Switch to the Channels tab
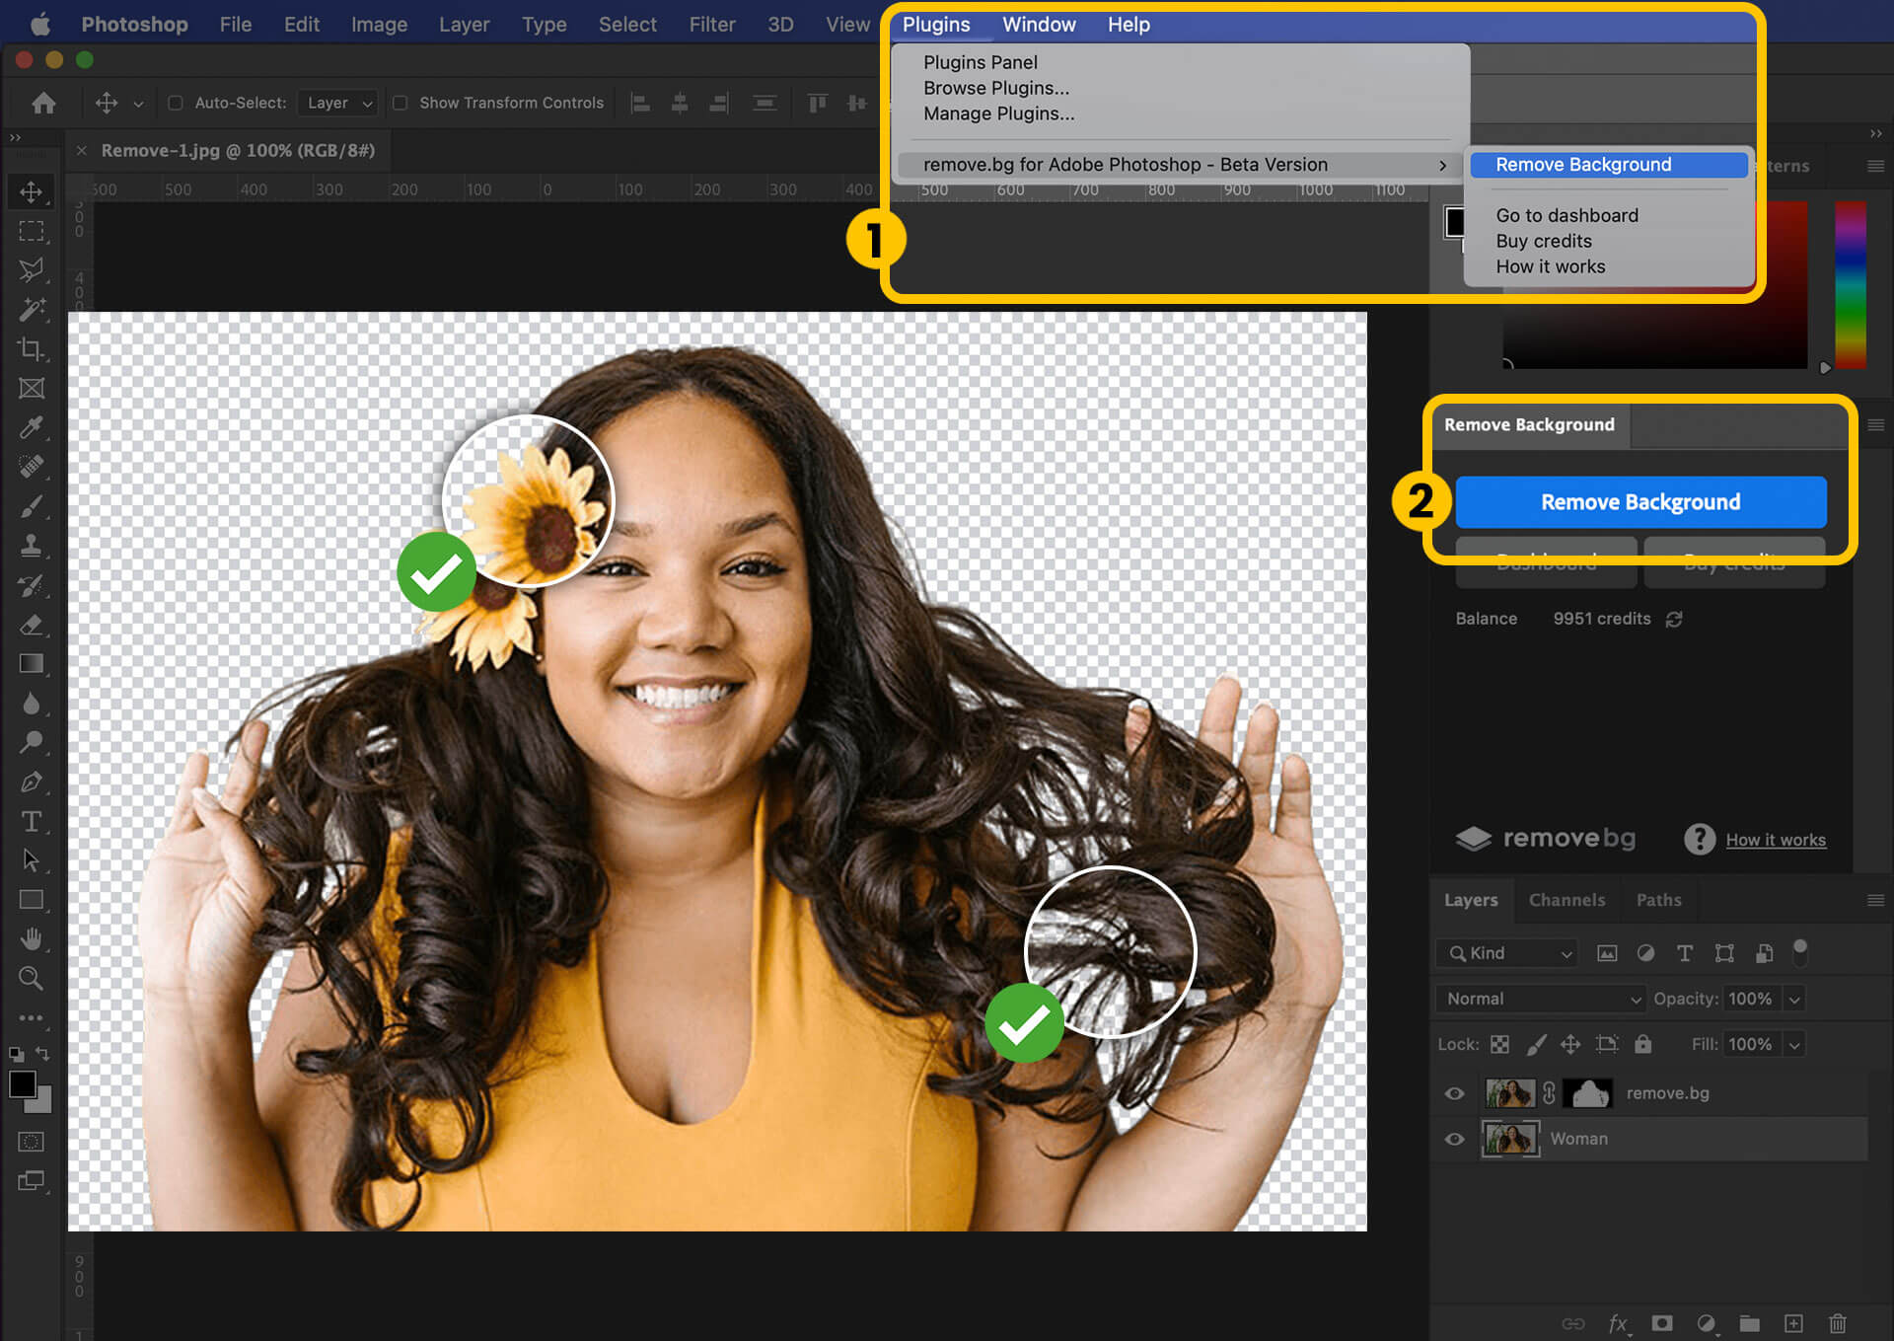This screenshot has height=1341, width=1894. 1566,900
